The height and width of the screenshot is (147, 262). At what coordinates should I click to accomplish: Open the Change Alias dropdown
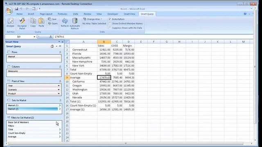[93, 19]
